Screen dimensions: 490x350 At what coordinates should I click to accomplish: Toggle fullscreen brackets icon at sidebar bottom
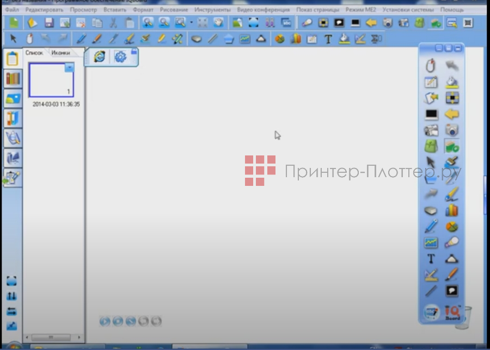[12, 282]
